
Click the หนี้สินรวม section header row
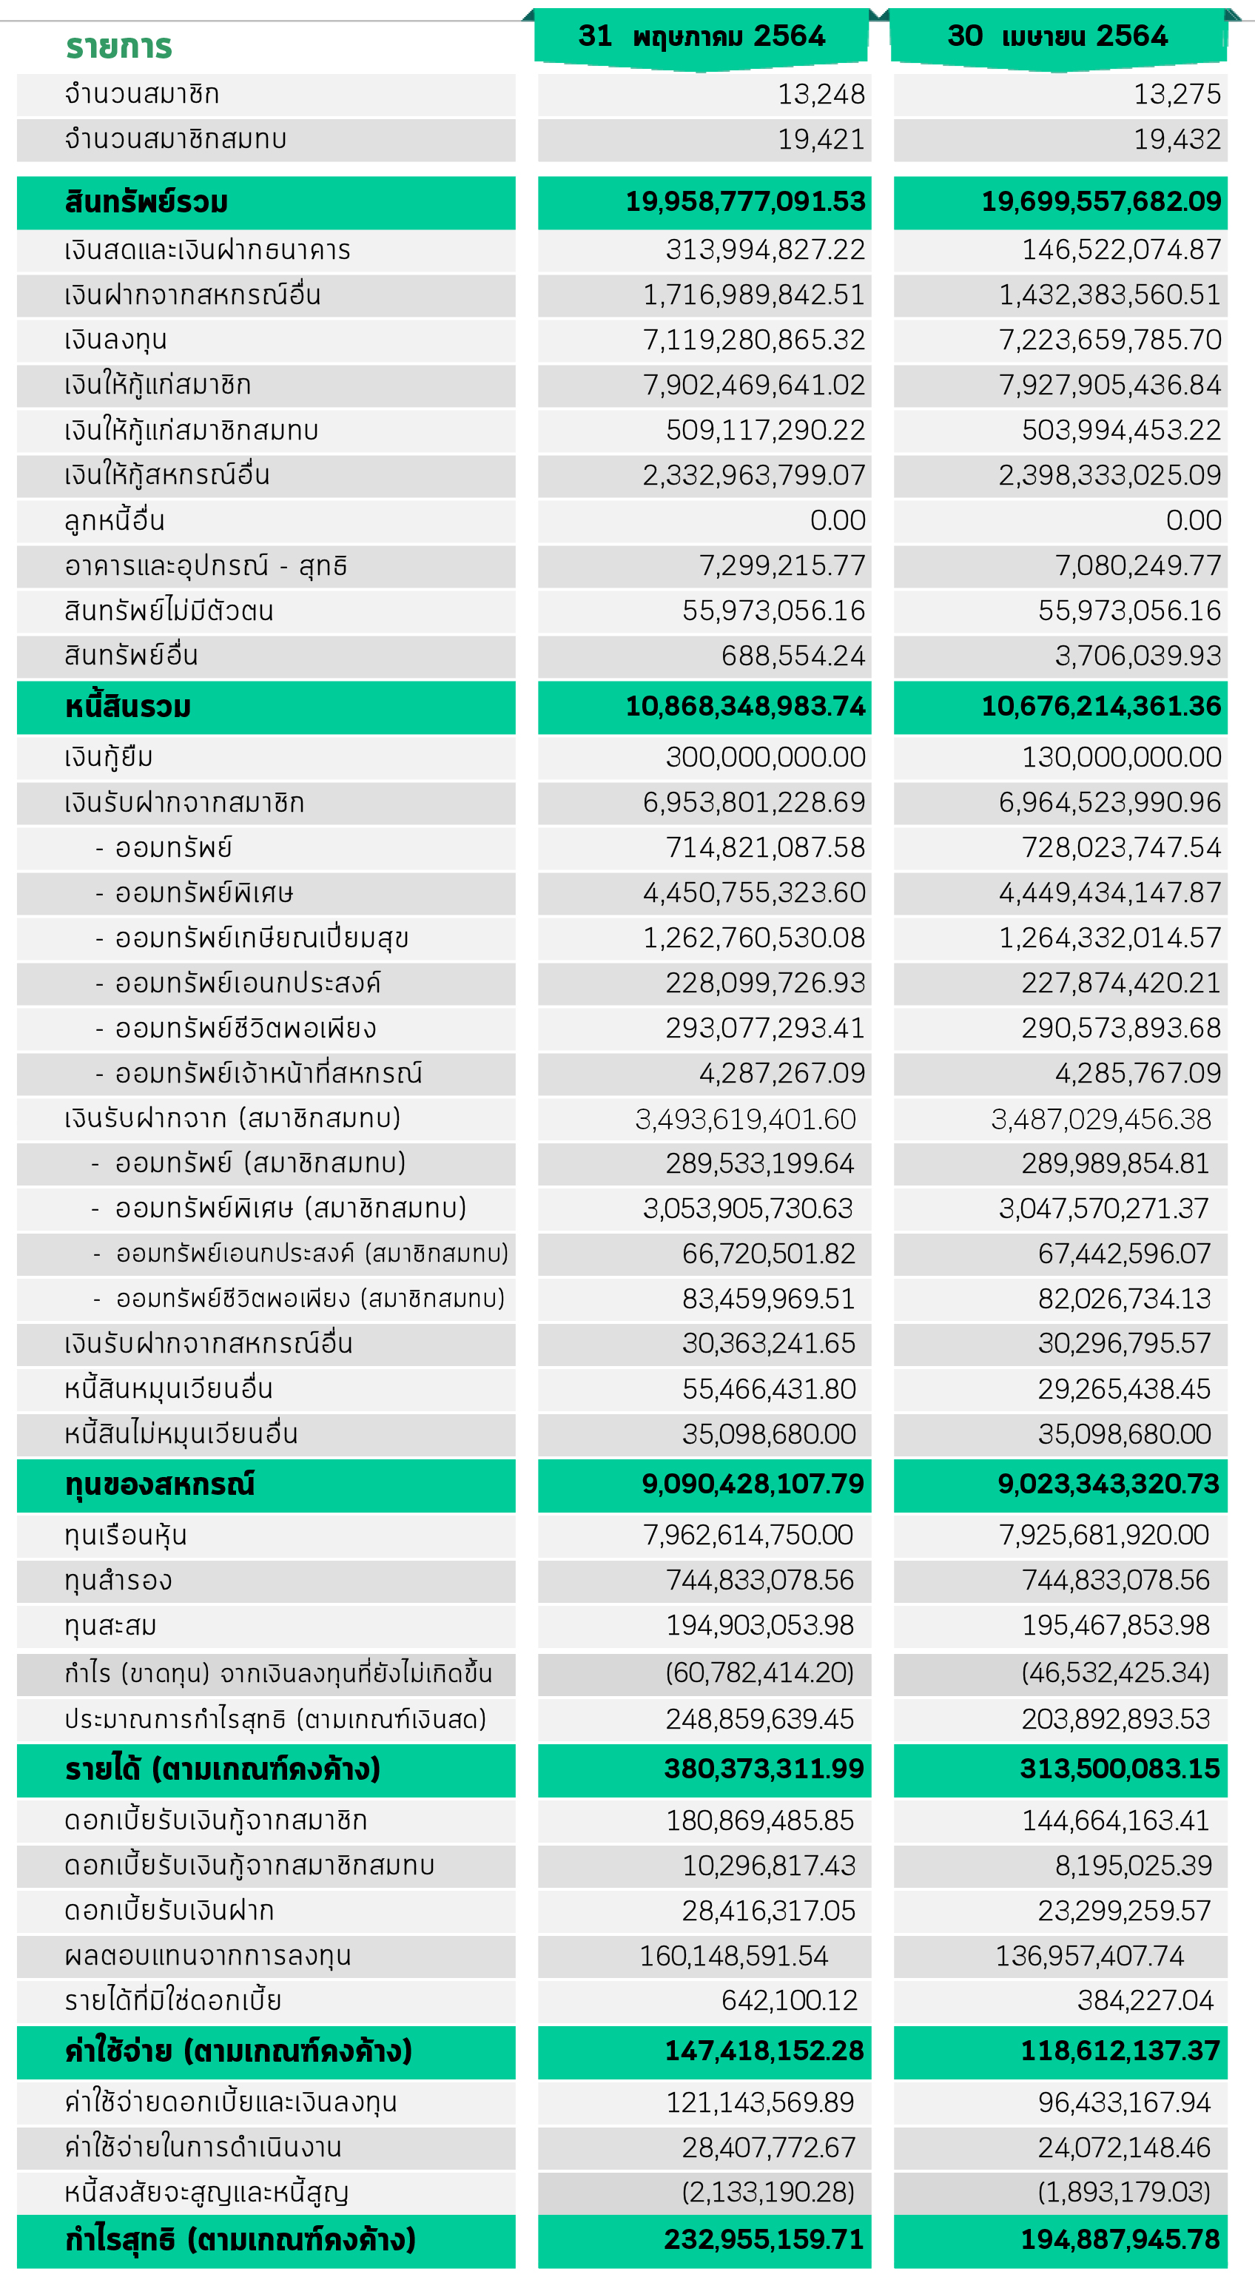pyautogui.click(x=266, y=707)
